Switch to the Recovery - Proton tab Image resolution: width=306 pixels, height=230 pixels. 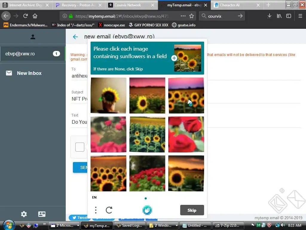(x=79, y=5)
